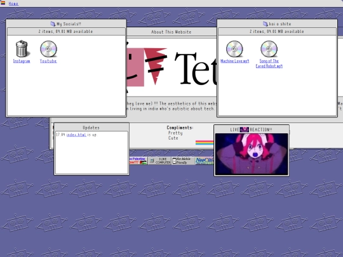Open Song of The Eared Robot.mp4 link

tap(269, 63)
